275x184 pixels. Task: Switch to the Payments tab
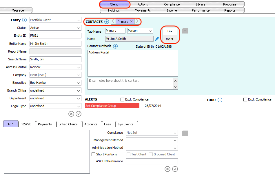45,124
